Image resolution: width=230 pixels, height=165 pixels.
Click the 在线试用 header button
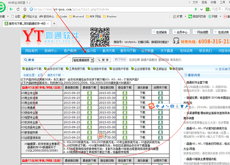point(222,32)
